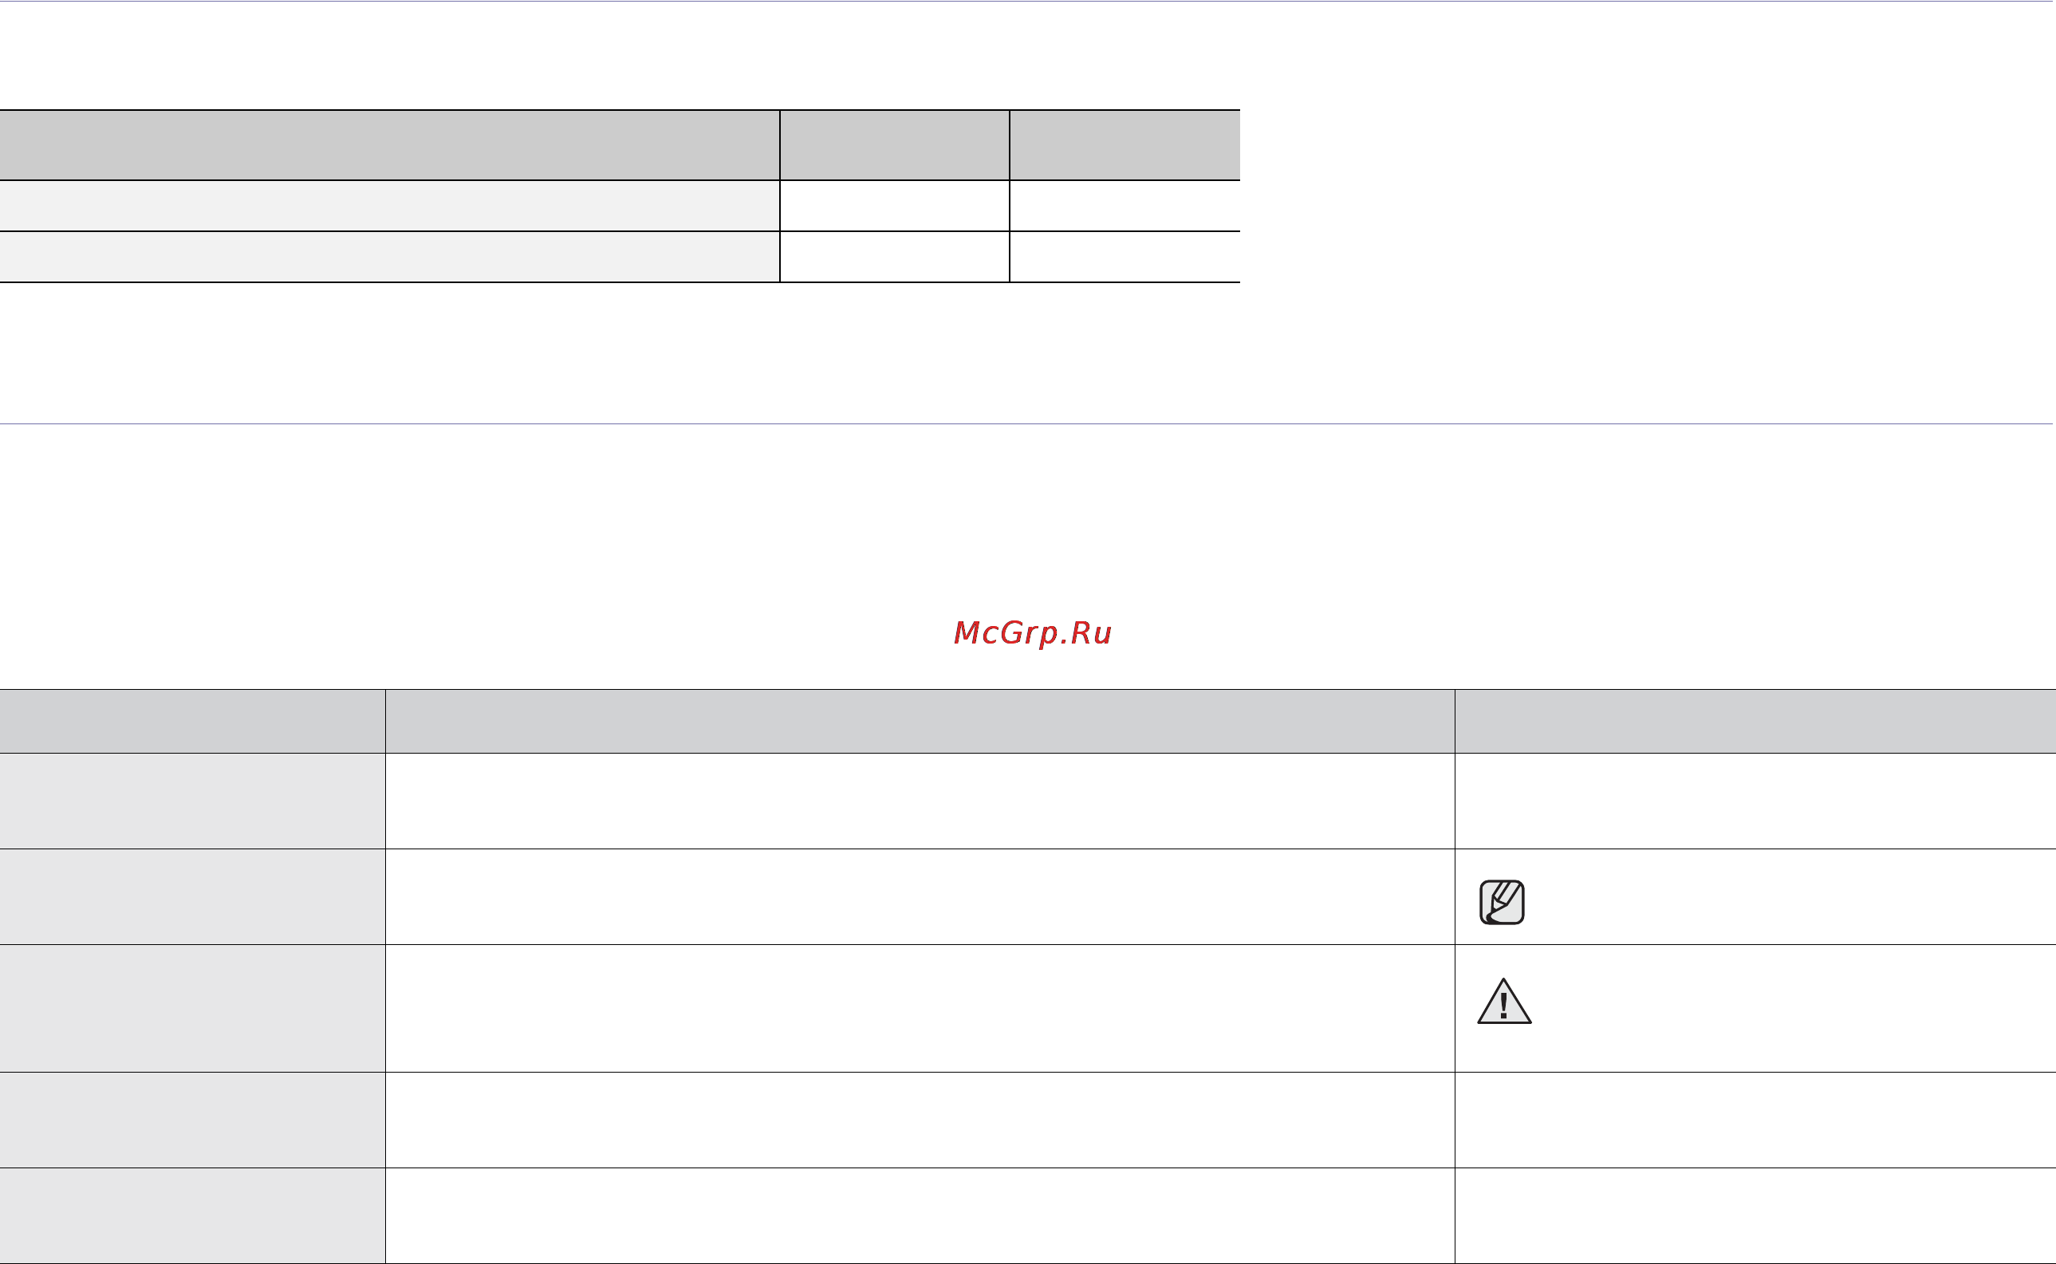Select the wide middle header cell of lower table
This screenshot has height=1264, width=2056.
pyautogui.click(x=920, y=721)
